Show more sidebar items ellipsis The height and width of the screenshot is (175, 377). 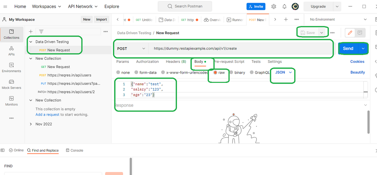point(11,118)
